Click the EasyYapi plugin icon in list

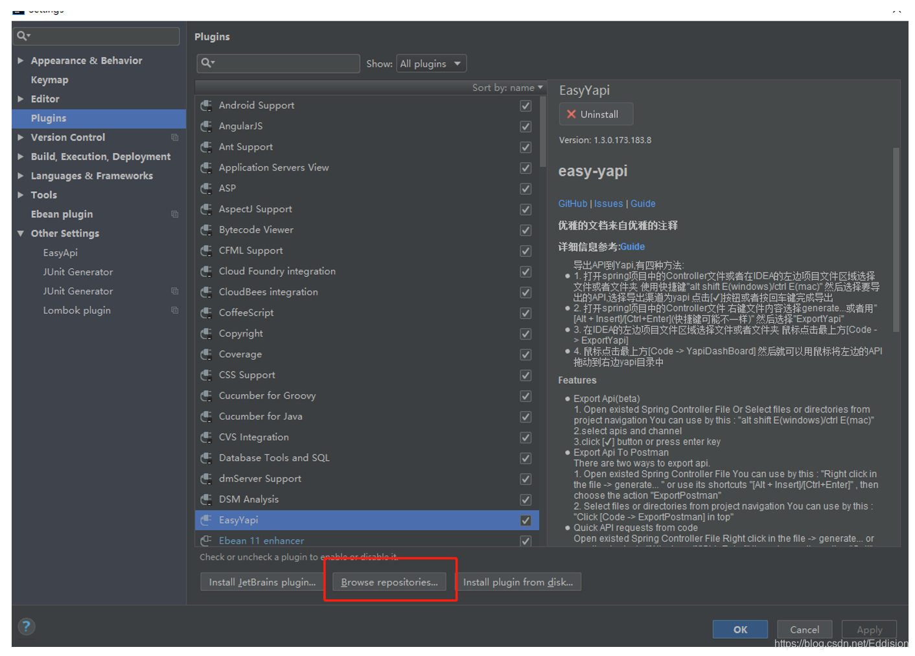(x=206, y=520)
